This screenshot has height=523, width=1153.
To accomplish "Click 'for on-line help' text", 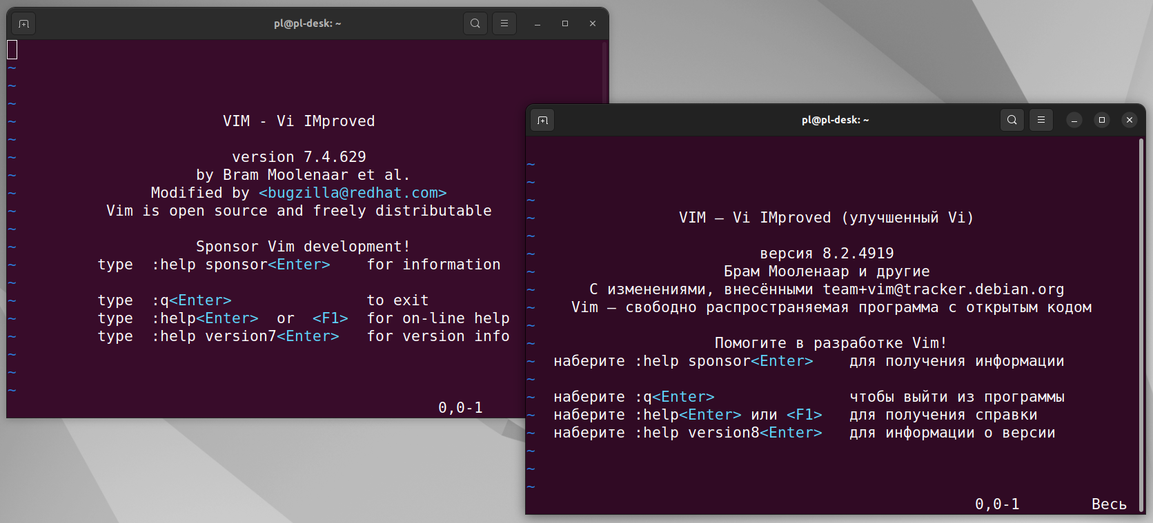I will point(438,318).
